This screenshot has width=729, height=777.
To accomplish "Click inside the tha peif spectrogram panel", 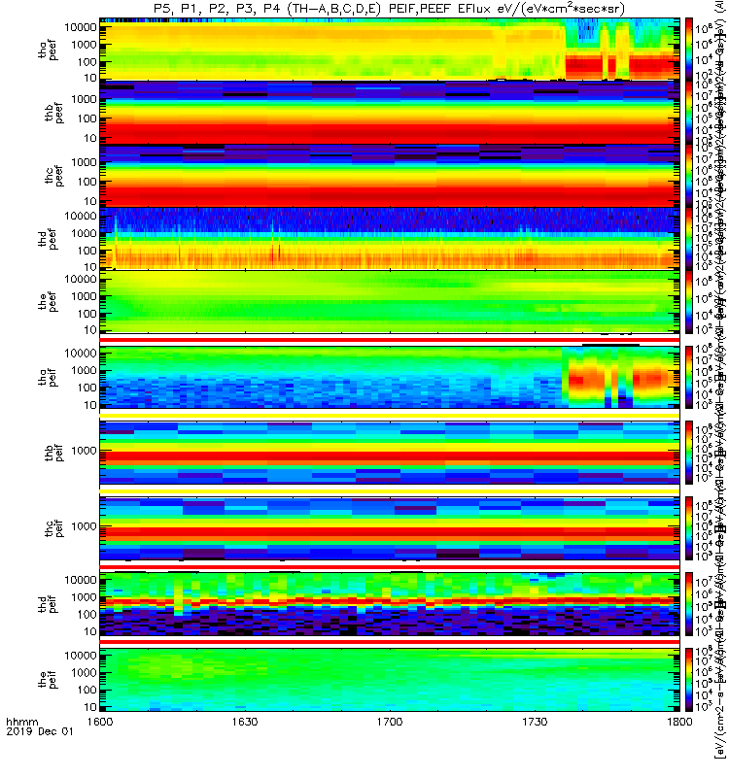I will [390, 377].
